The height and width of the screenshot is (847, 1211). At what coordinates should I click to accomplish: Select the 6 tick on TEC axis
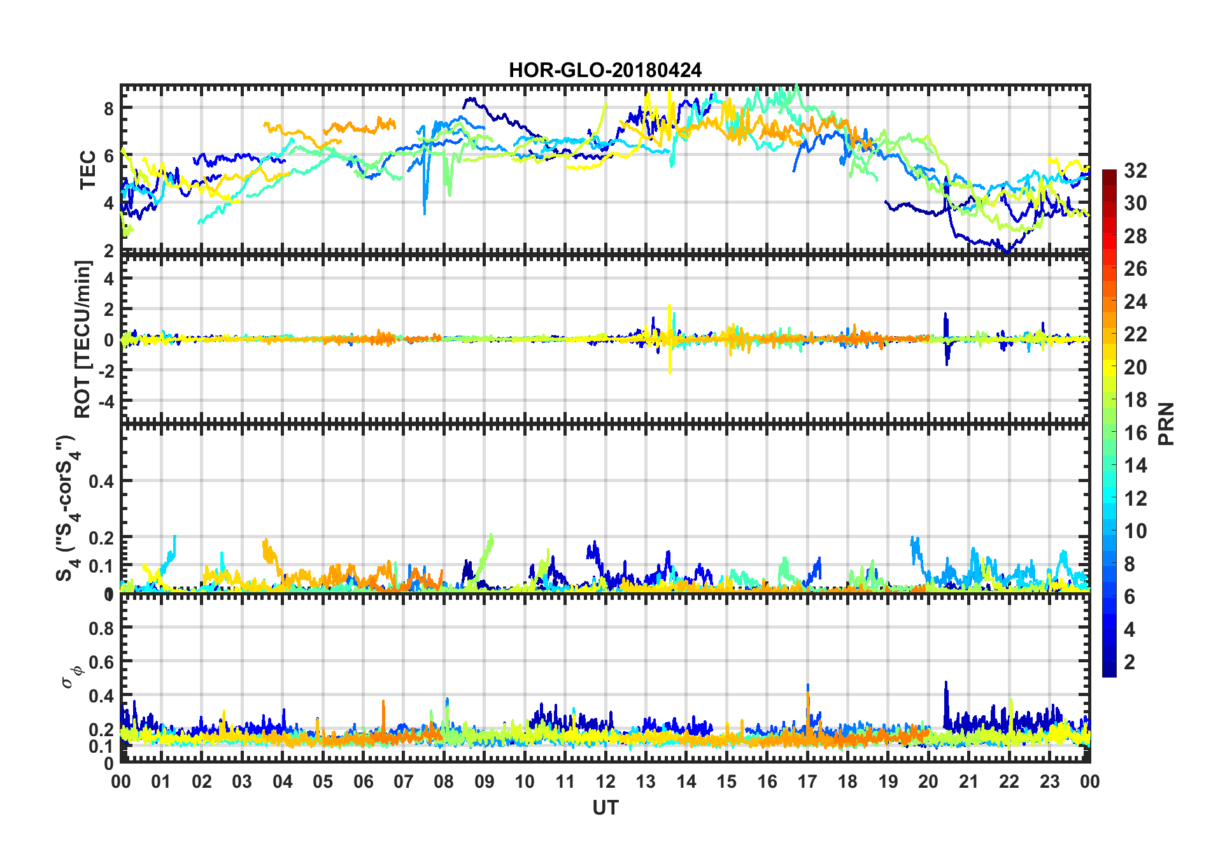(x=110, y=156)
